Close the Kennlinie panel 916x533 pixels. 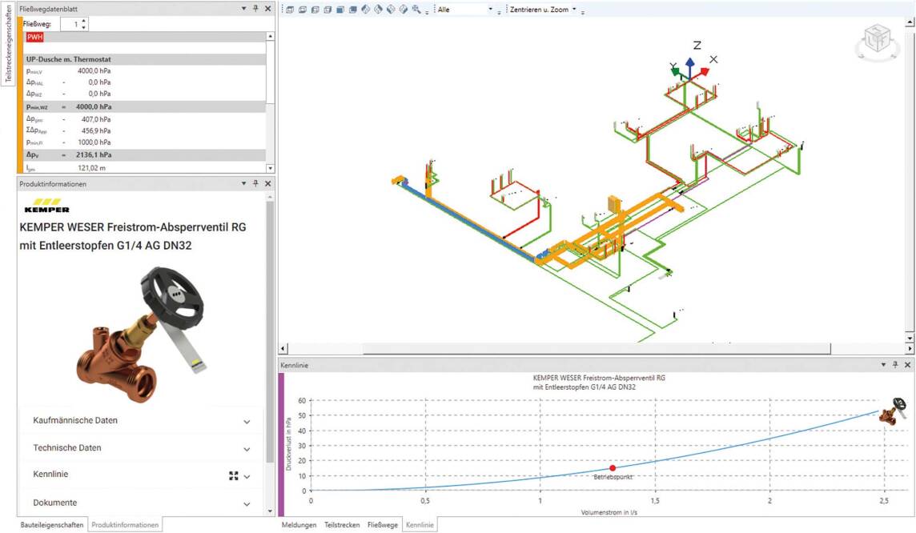point(907,364)
